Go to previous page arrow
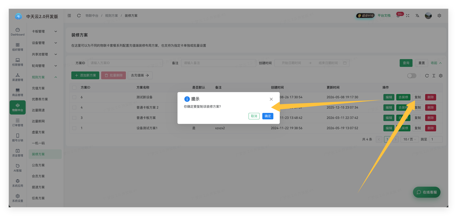The width and height of the screenshot is (457, 216). tap(379, 139)
